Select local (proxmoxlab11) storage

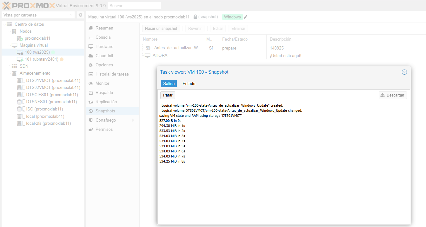click(45, 116)
